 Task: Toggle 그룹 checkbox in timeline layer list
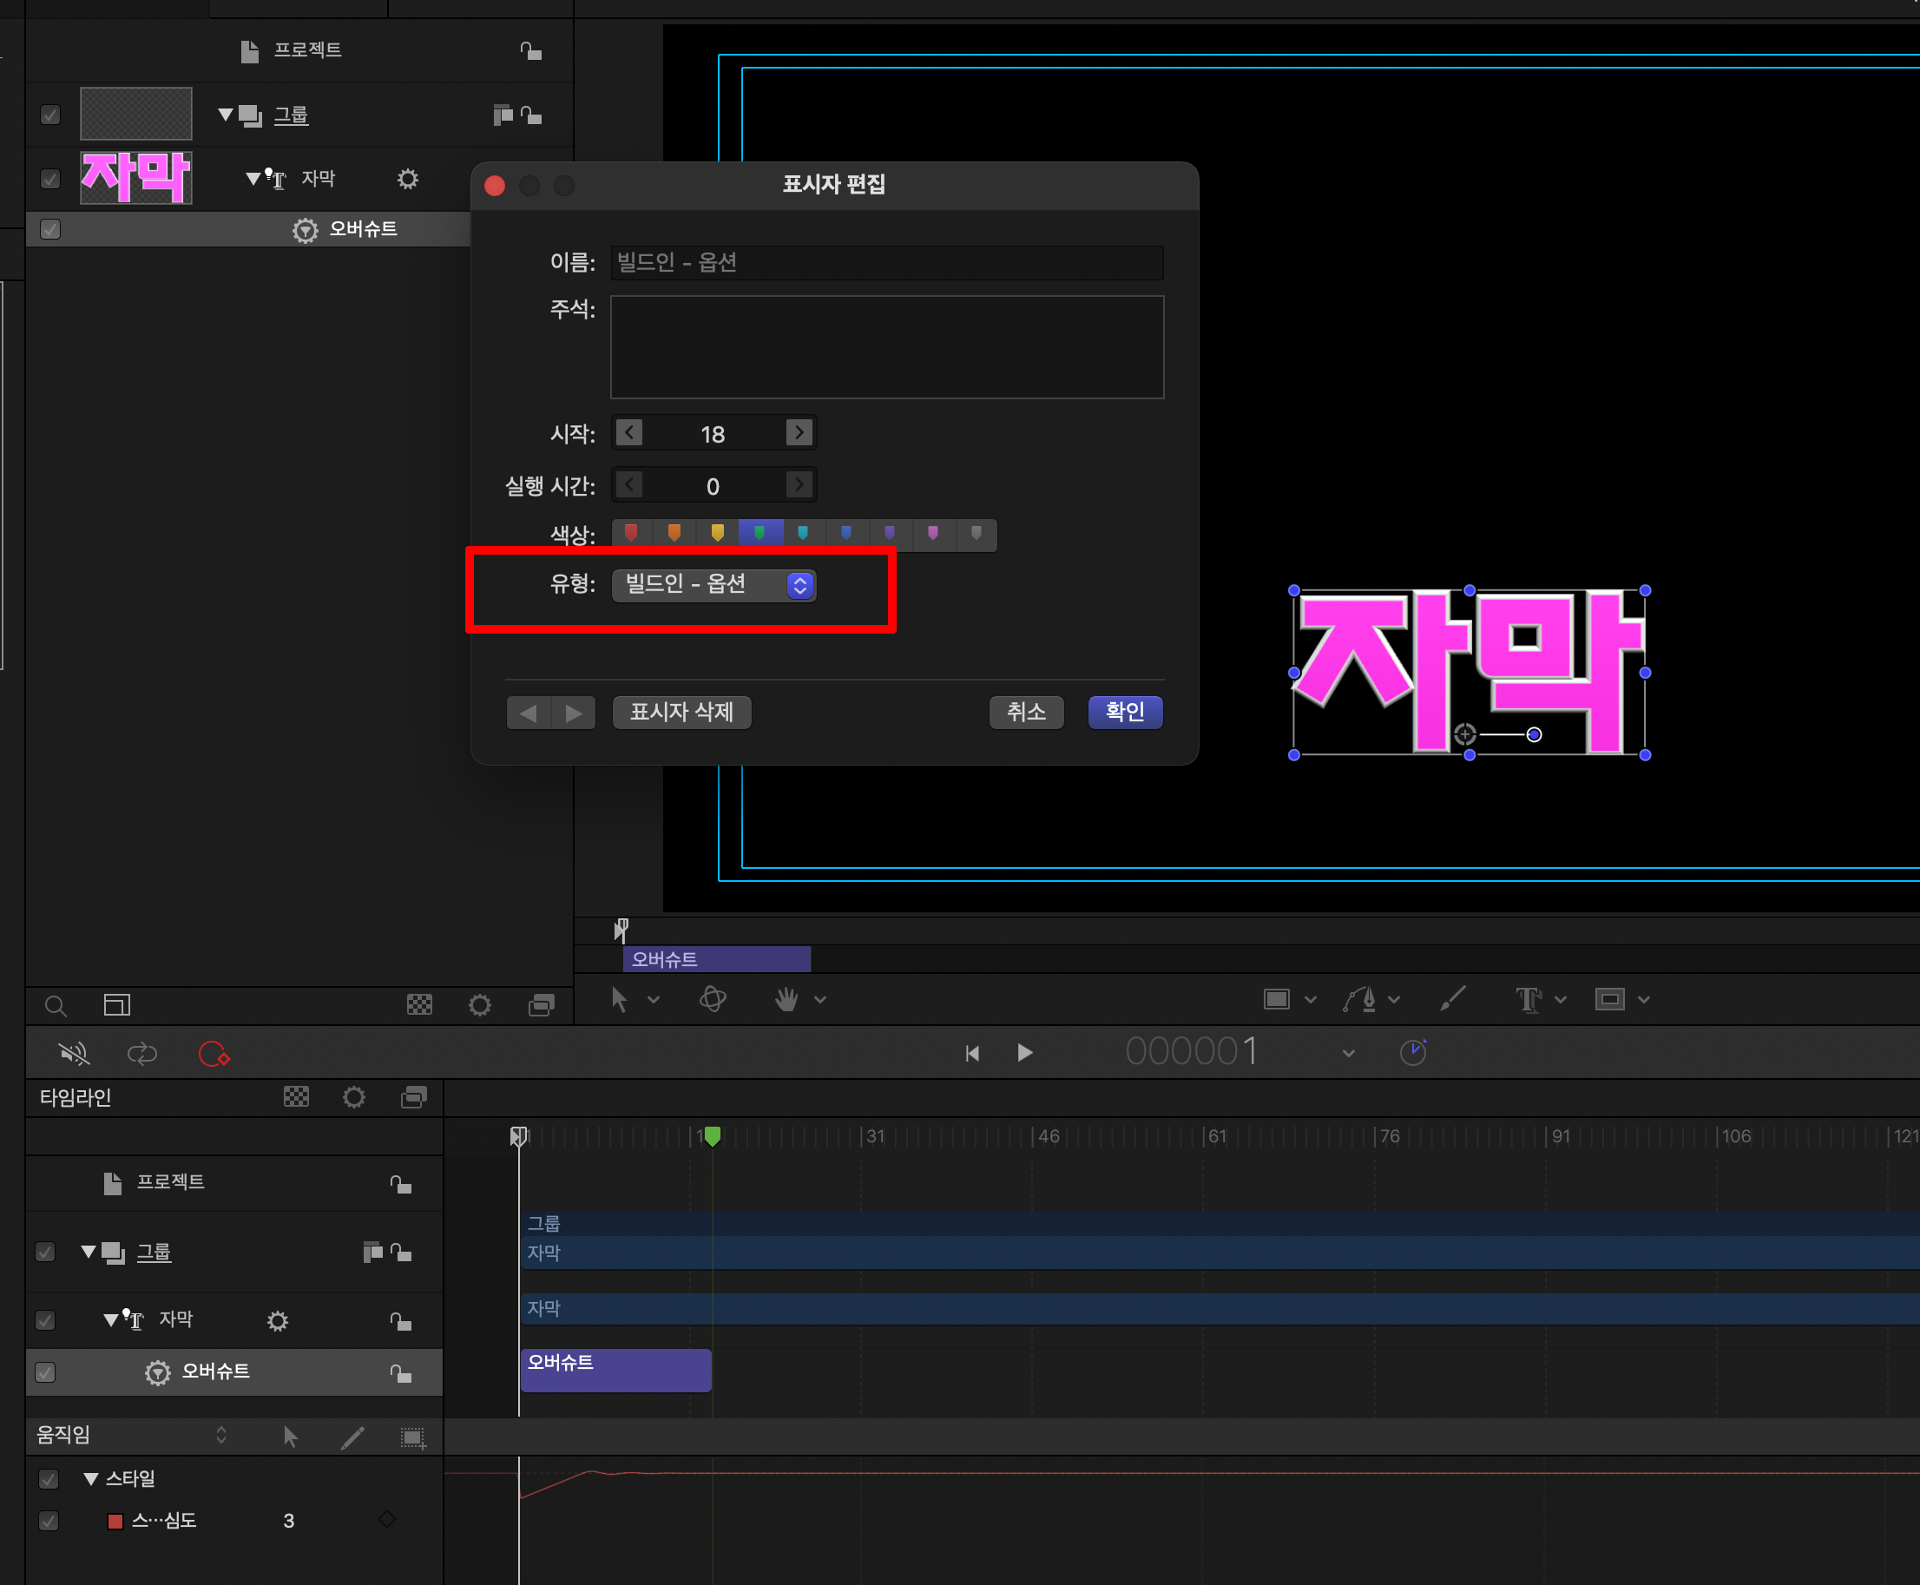click(x=45, y=1252)
